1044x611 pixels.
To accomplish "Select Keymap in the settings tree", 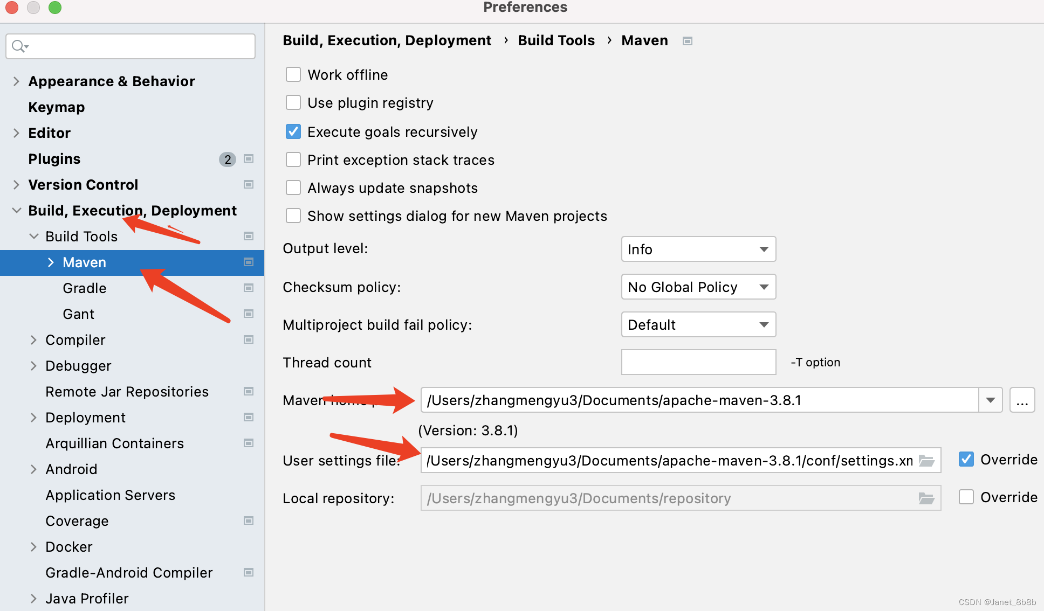I will tap(57, 107).
